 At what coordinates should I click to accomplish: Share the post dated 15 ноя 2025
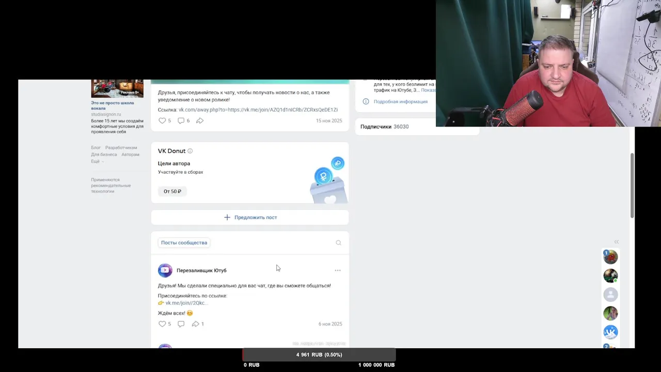[x=200, y=120]
